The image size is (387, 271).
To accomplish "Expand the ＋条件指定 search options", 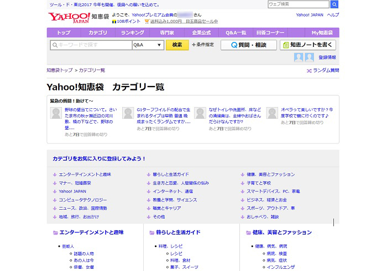I will click(x=203, y=45).
